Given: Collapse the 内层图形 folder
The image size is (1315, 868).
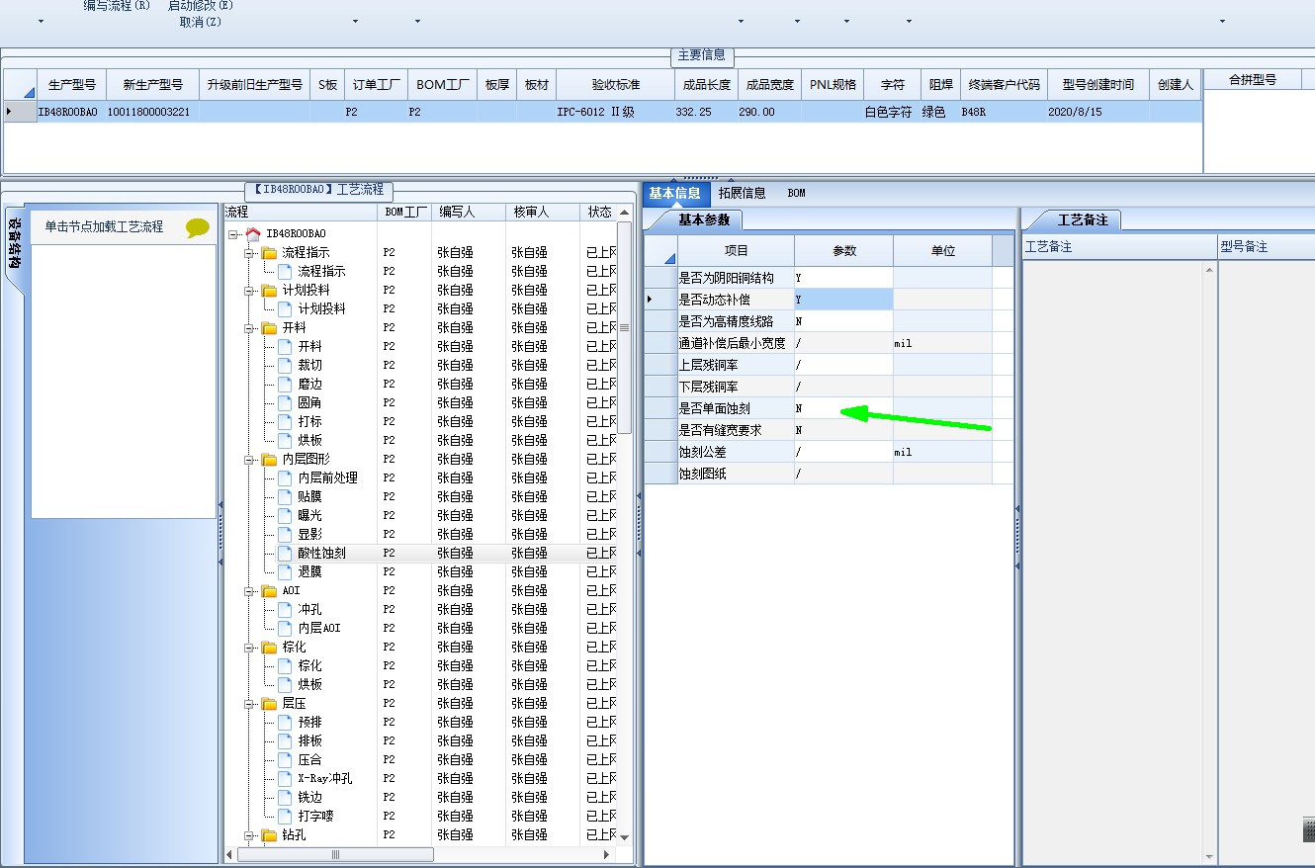Looking at the screenshot, I should (x=250, y=459).
